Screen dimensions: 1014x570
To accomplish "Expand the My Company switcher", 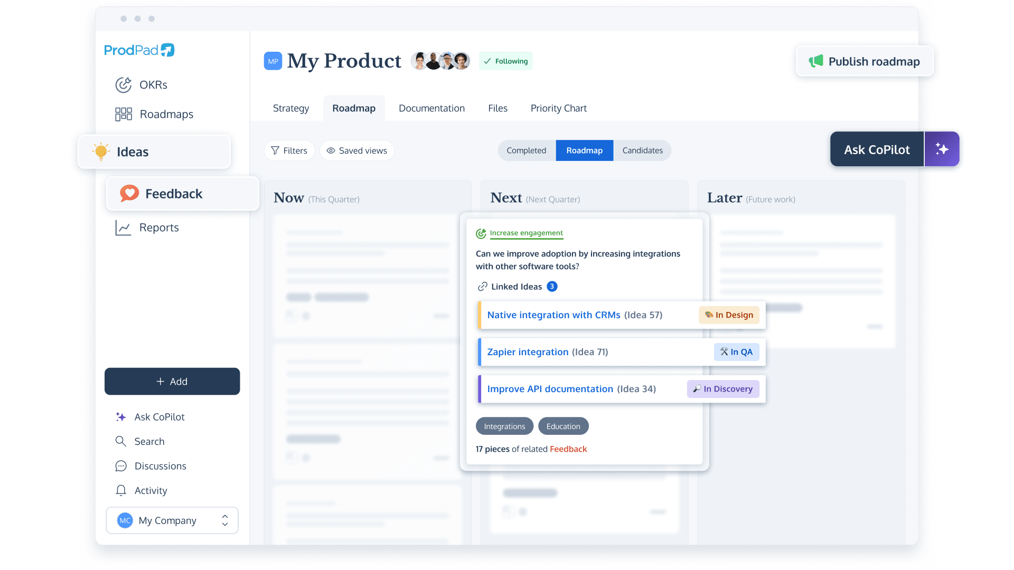I will pyautogui.click(x=224, y=520).
